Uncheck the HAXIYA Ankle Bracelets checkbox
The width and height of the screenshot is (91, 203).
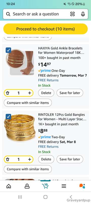coord(8,50)
